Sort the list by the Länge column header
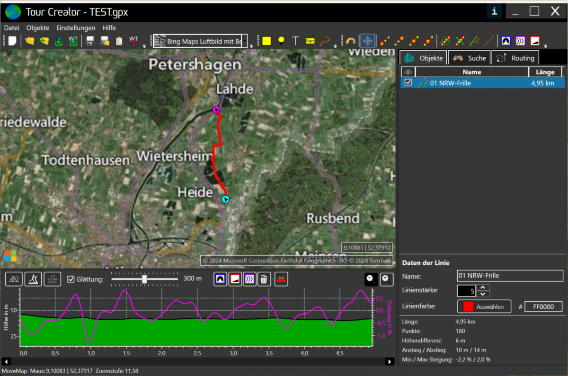 tap(545, 72)
